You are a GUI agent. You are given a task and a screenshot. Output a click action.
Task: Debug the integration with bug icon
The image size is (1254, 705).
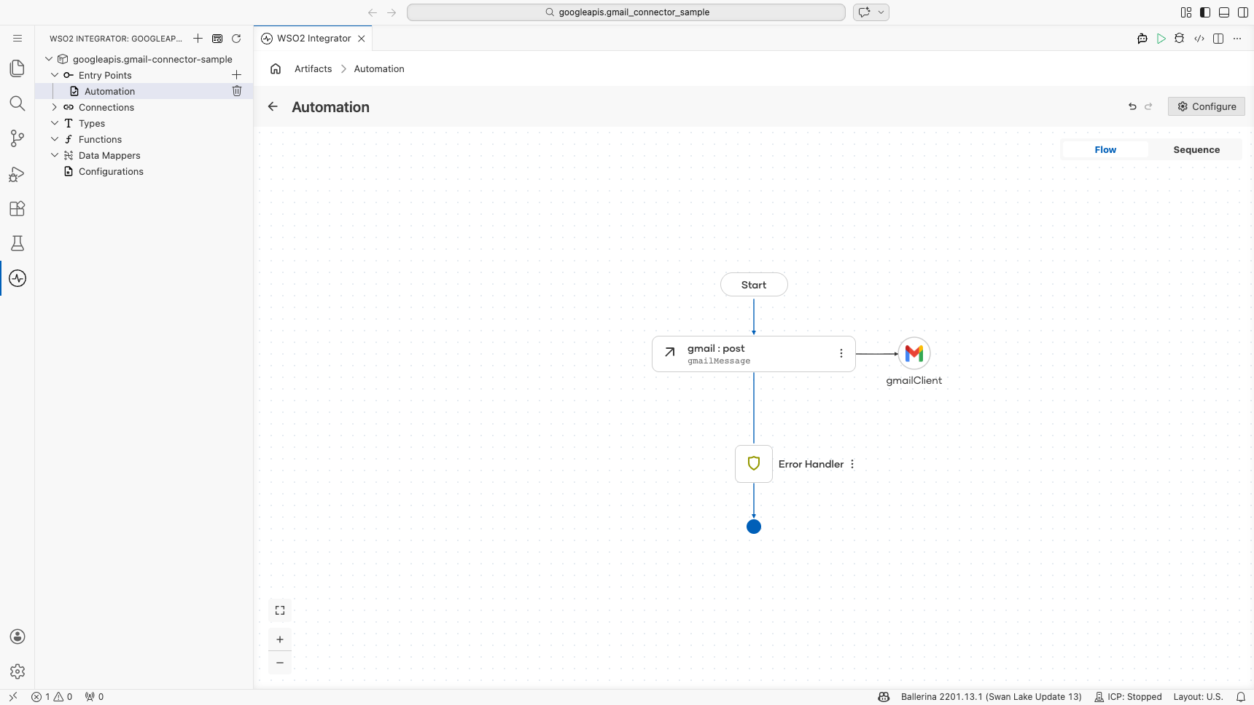pyautogui.click(x=1180, y=39)
